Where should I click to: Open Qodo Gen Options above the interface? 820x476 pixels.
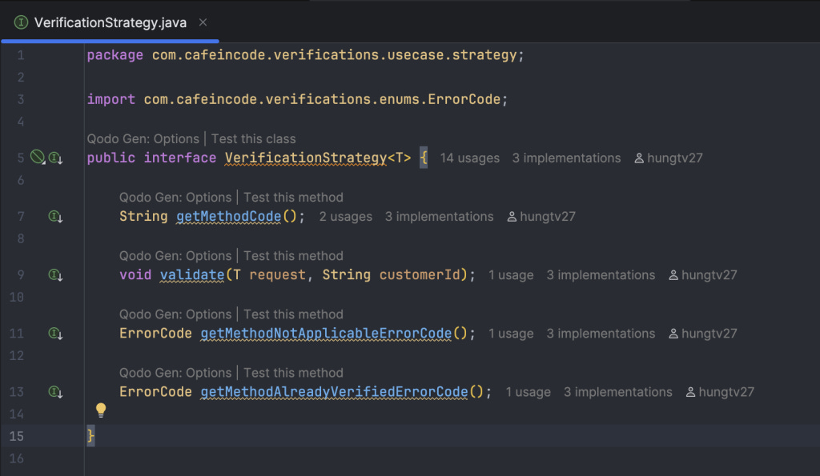coord(143,139)
